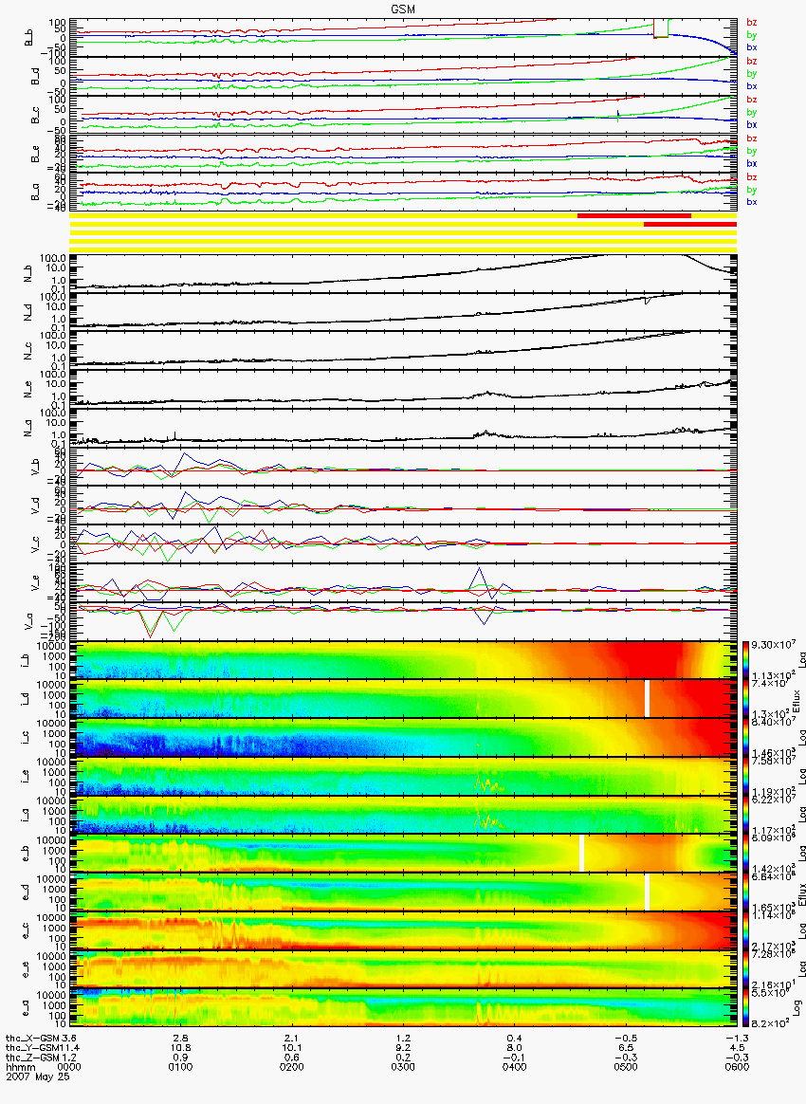Screen dimensions: 806x1104
Task: Click the 0400 time tick label
Action: pyautogui.click(x=515, y=1067)
